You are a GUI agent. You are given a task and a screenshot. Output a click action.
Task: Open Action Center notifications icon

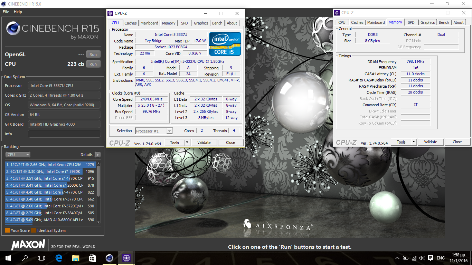point(431,258)
